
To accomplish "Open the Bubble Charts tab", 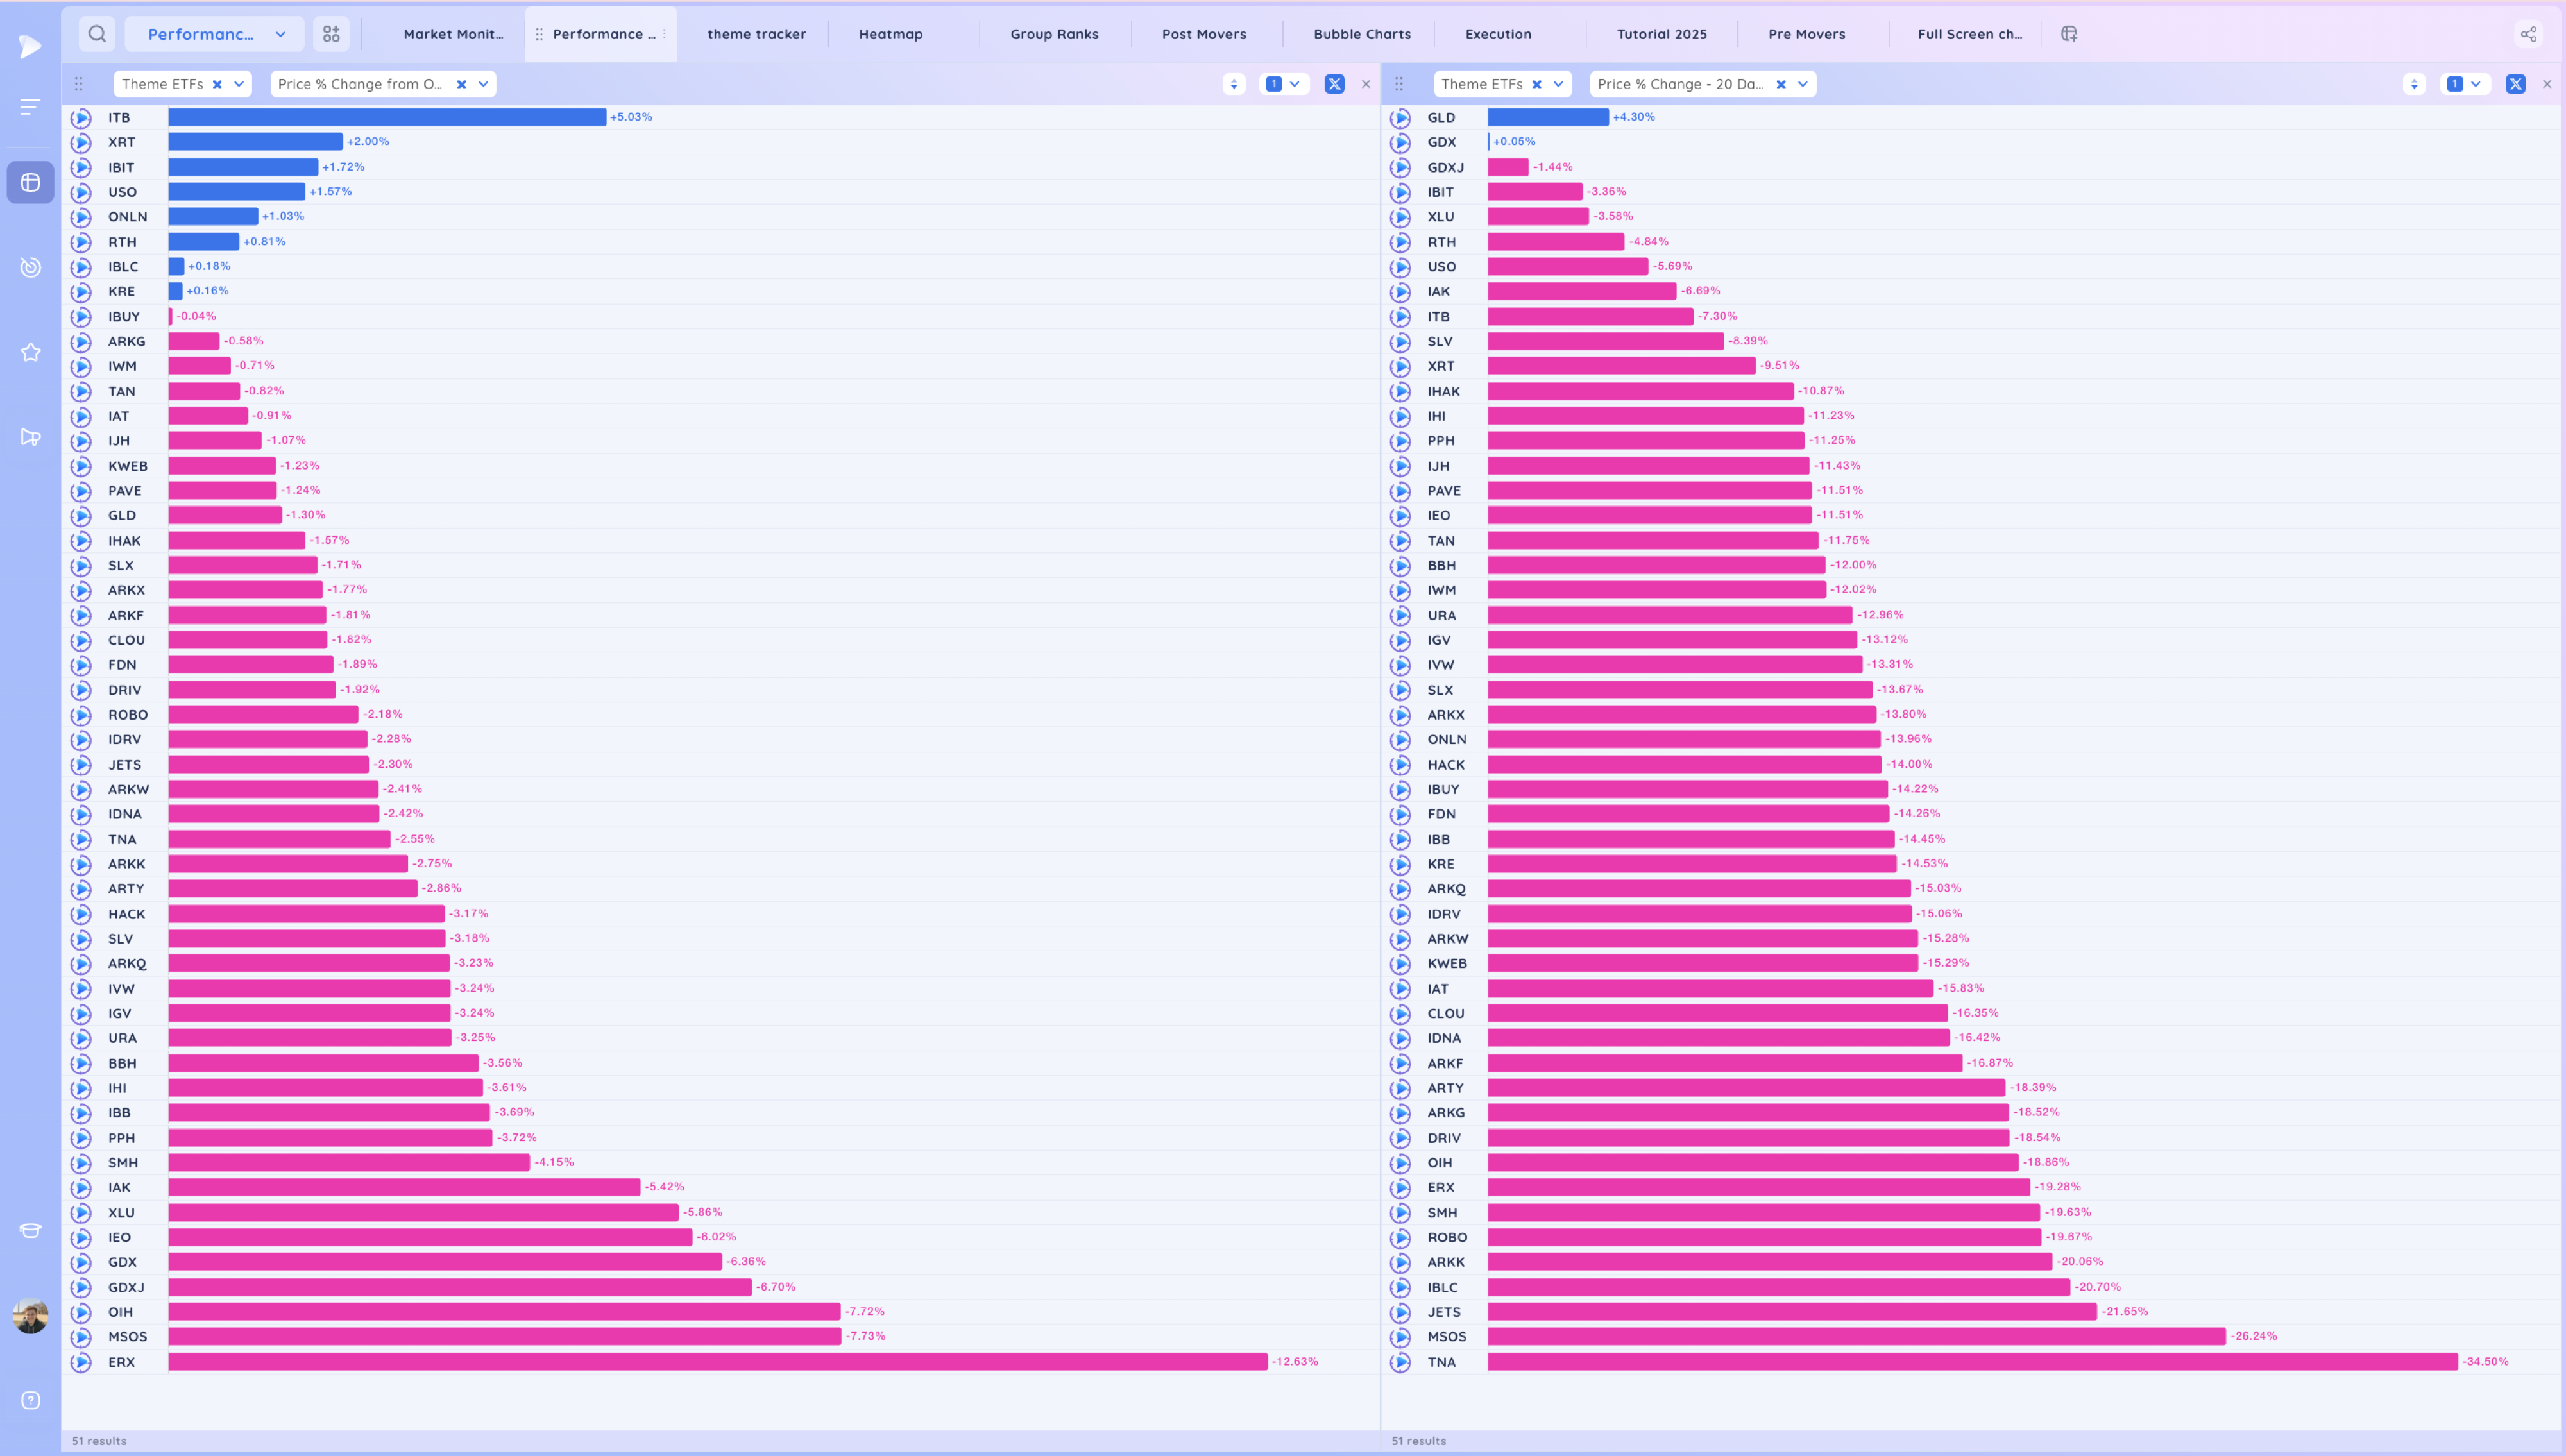I will (x=1362, y=34).
